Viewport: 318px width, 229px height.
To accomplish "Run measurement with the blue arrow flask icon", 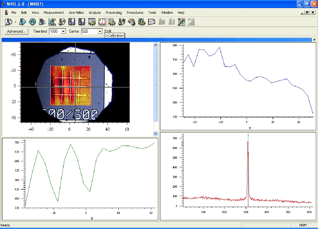I will coord(23,22).
